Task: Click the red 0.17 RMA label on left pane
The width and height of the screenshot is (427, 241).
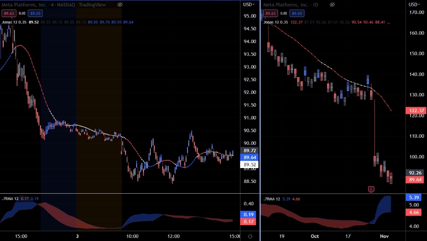Action: click(249, 221)
